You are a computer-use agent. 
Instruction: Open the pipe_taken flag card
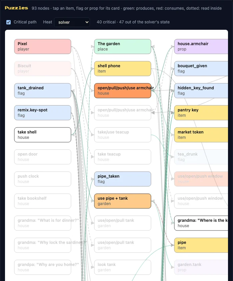pos(123,179)
